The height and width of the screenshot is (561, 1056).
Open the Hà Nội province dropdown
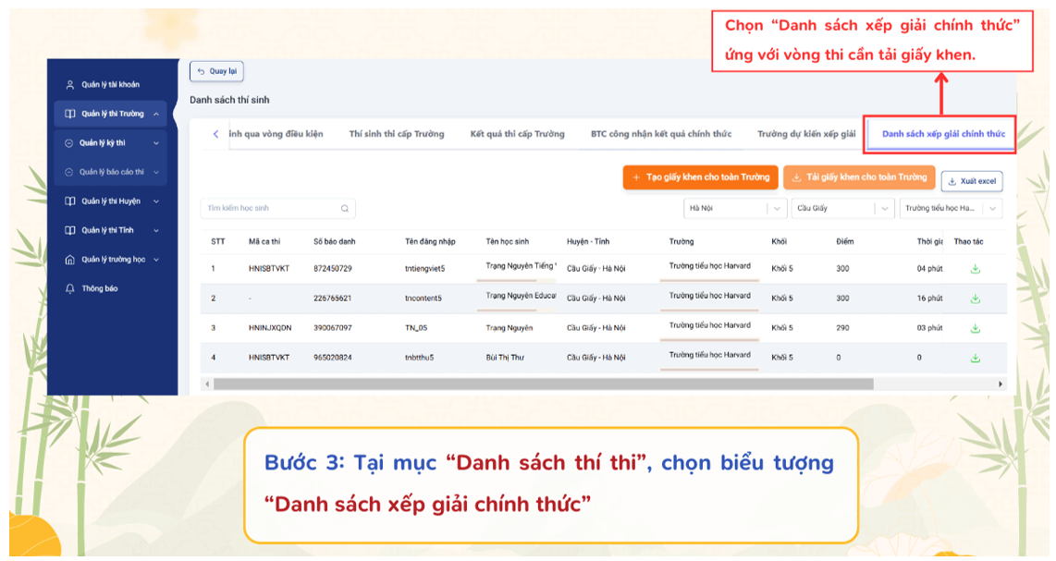click(x=735, y=209)
